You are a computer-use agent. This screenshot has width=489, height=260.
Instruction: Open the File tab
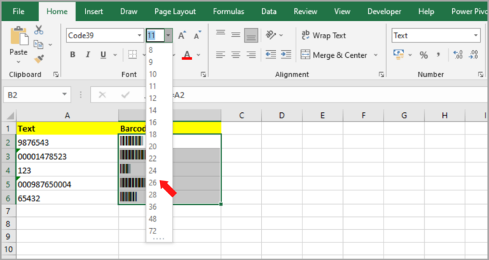pos(18,12)
